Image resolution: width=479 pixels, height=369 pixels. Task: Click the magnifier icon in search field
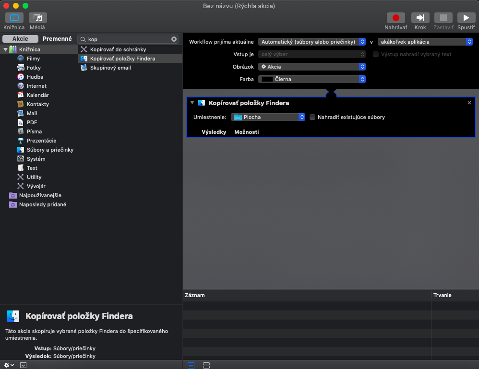[x=83, y=39]
